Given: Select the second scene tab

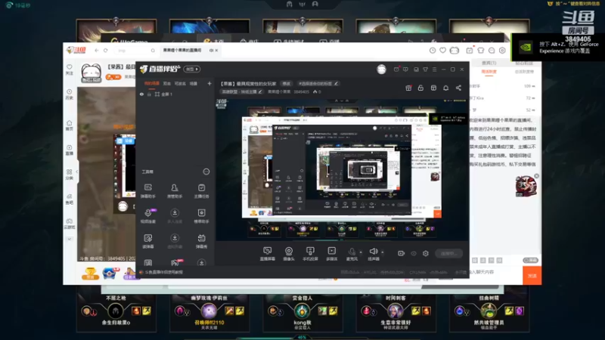Looking at the screenshot, I should click(166, 83).
